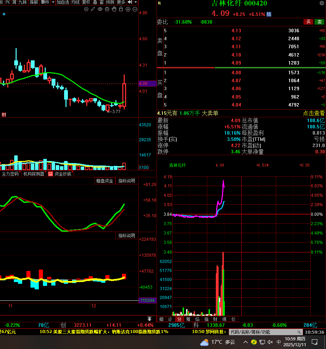Screen dimensions: 326x349
Task: Show hidden tray icons chevron
Action: (x=246, y=342)
